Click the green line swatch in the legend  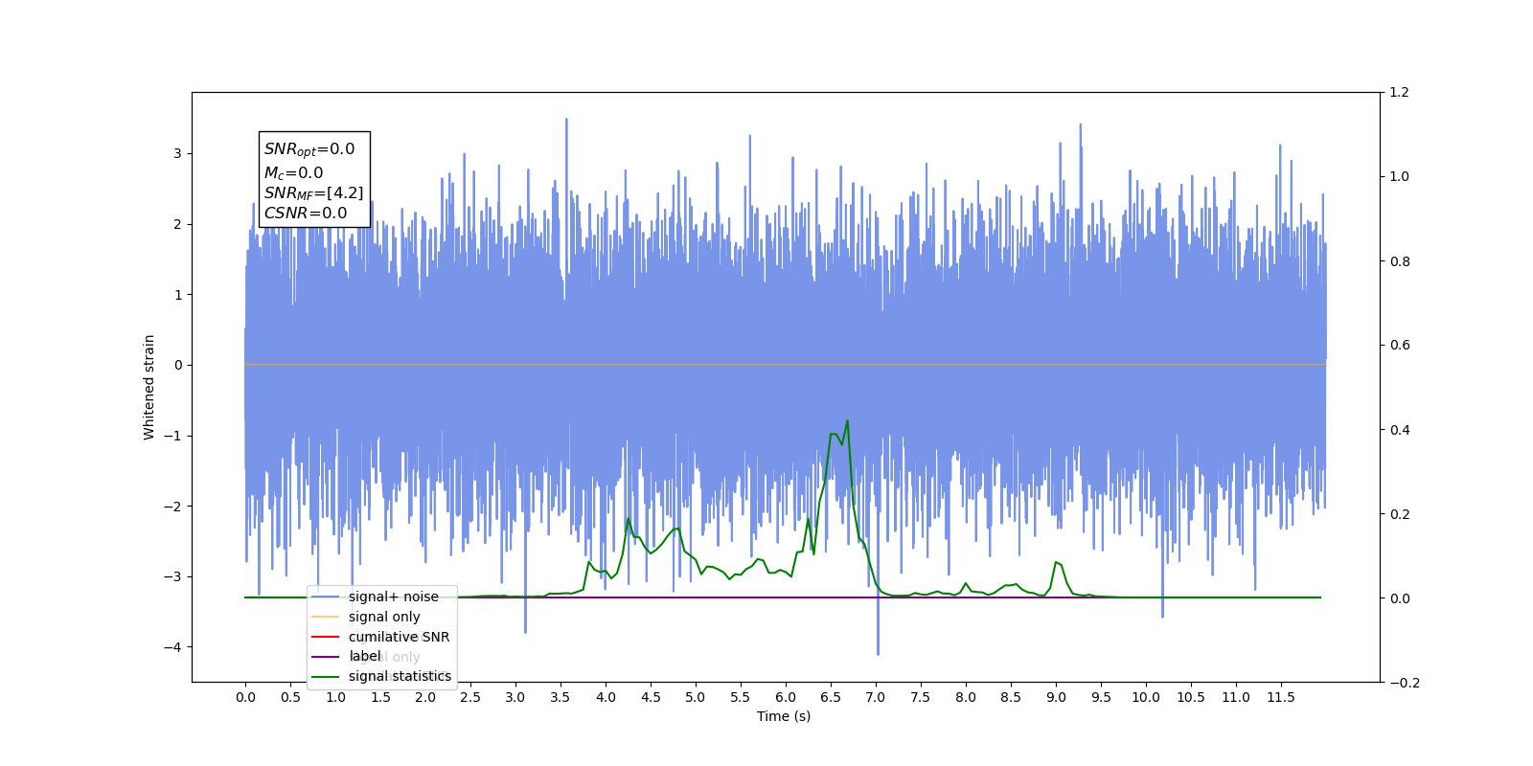pos(326,676)
